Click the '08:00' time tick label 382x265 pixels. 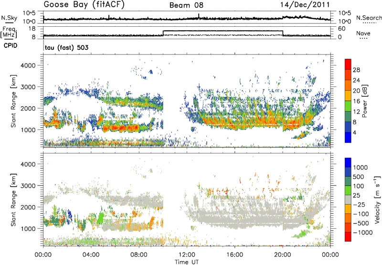tap(139, 255)
